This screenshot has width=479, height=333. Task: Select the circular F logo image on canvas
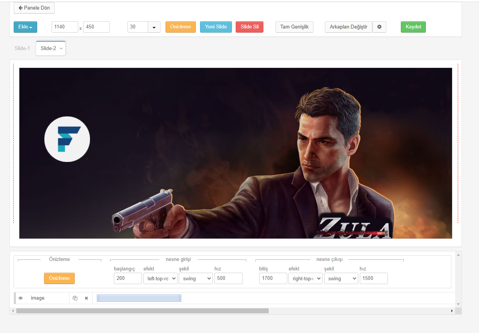(x=67, y=139)
